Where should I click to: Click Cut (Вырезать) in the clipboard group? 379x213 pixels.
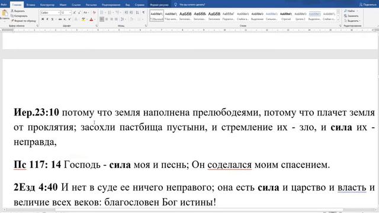pyautogui.click(x=18, y=11)
